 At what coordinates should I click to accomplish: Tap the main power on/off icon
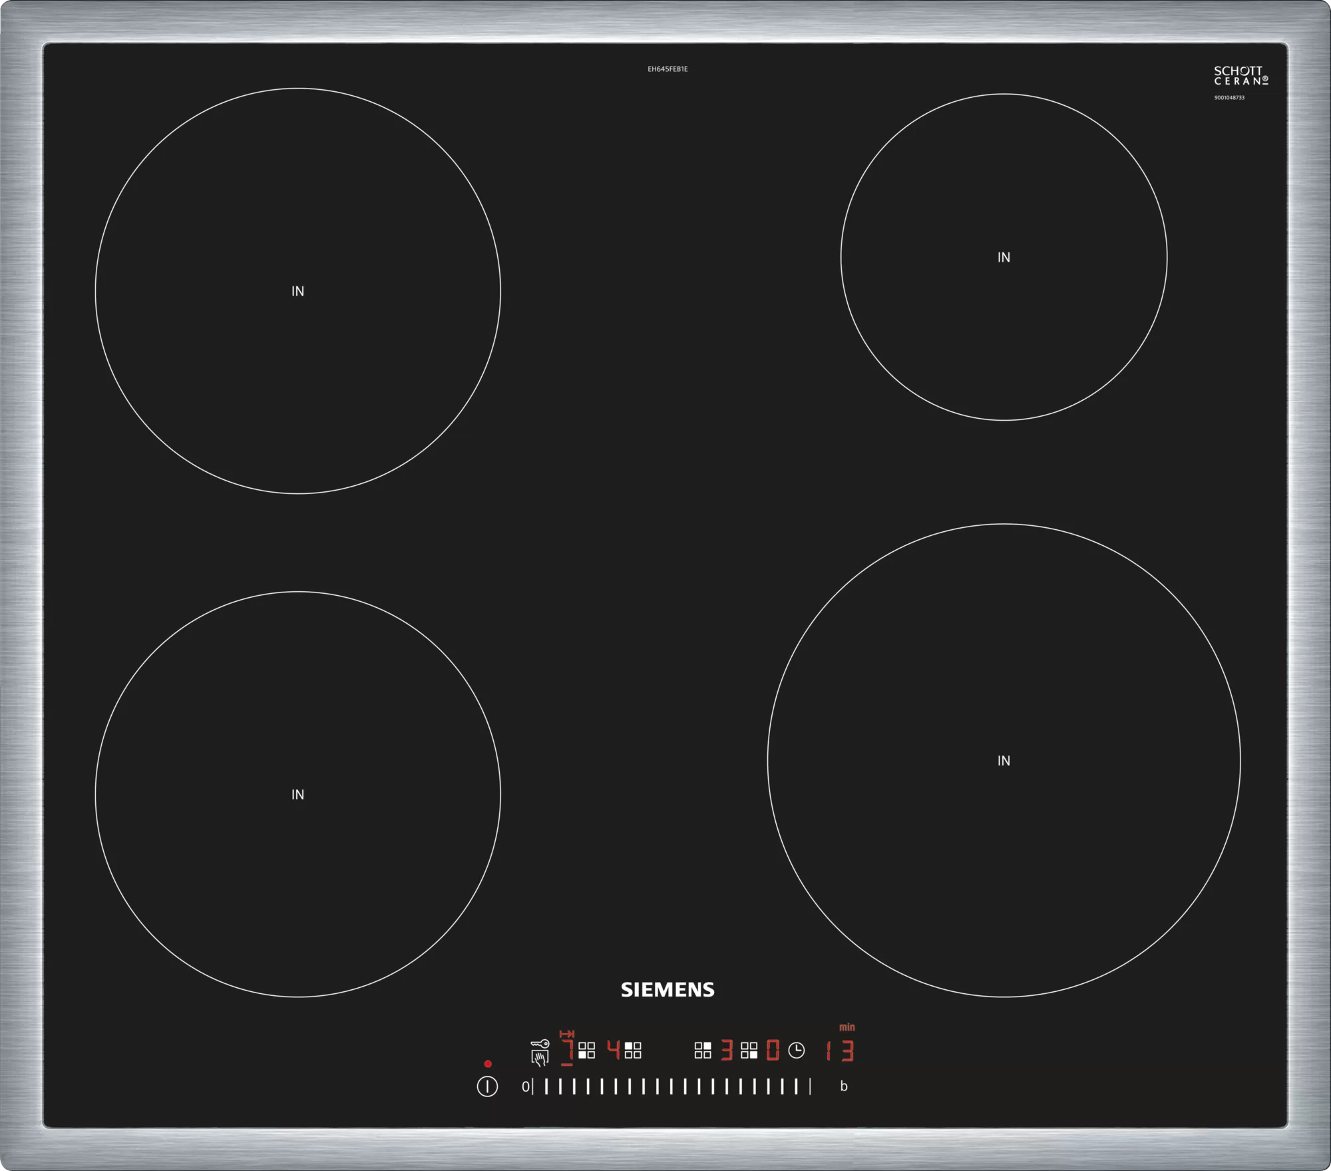click(x=486, y=1087)
